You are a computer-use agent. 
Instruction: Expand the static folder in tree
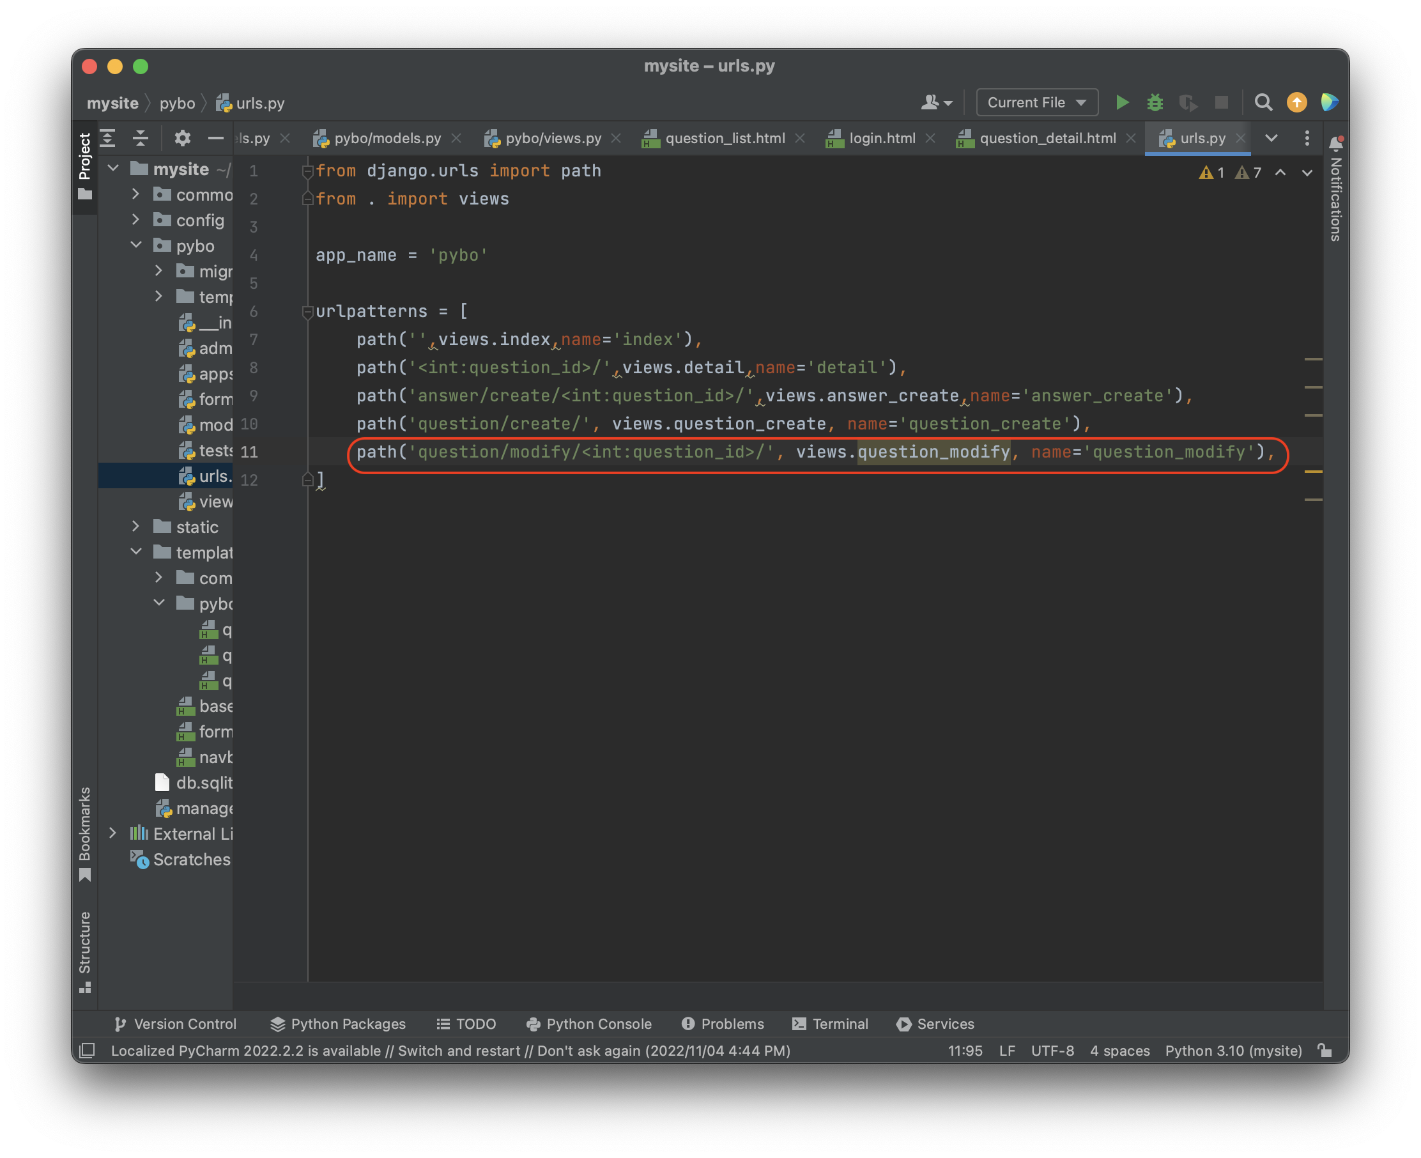click(x=136, y=527)
